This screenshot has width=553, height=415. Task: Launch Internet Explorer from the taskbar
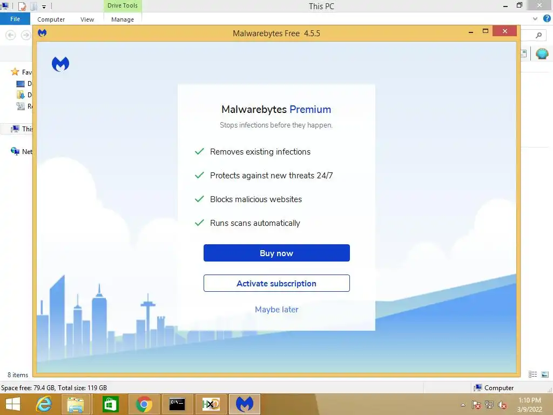point(44,404)
